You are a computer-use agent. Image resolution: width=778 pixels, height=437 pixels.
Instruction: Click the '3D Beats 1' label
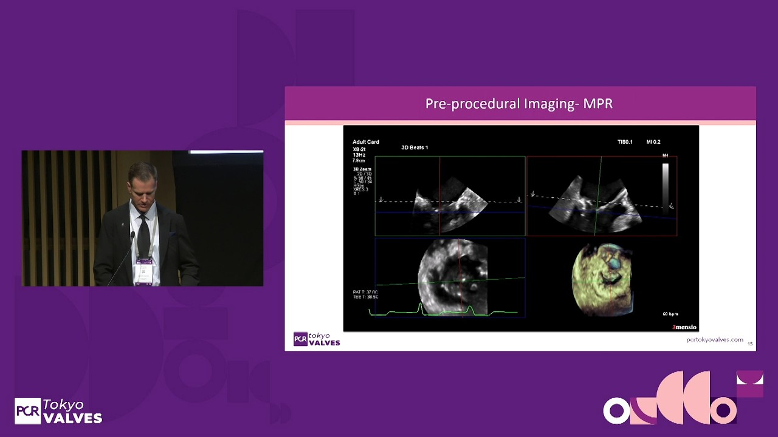click(x=415, y=147)
